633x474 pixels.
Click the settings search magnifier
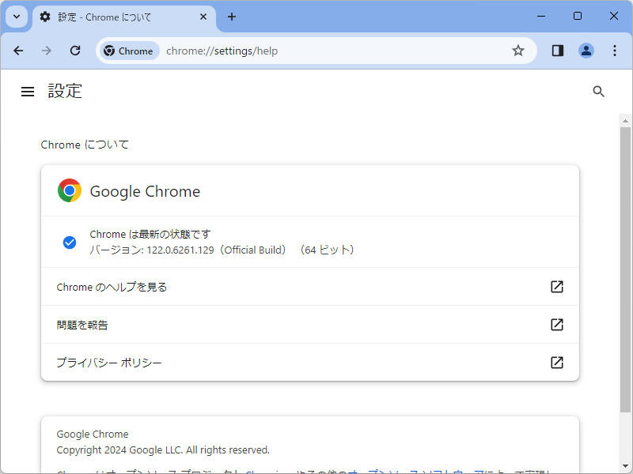598,91
